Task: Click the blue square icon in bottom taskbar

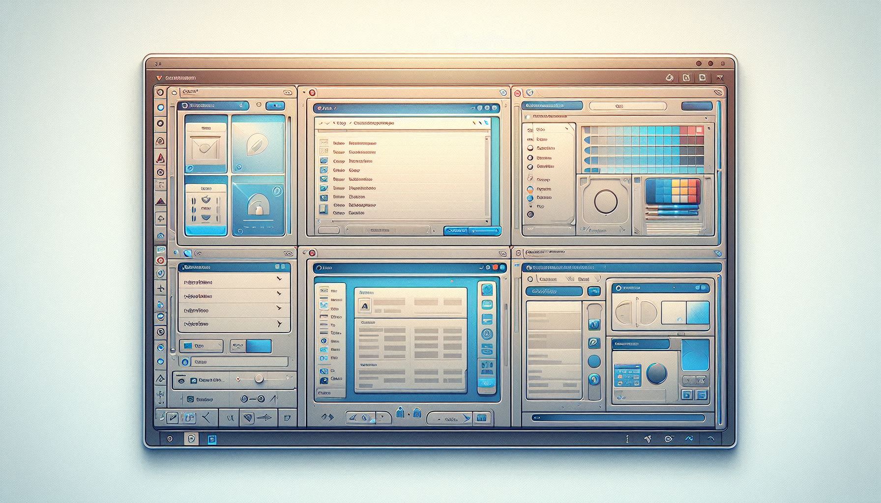Action: coord(212,439)
